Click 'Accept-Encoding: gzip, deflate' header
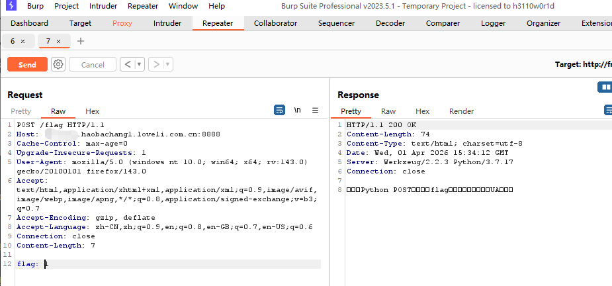This screenshot has height=286, width=612. (86, 218)
